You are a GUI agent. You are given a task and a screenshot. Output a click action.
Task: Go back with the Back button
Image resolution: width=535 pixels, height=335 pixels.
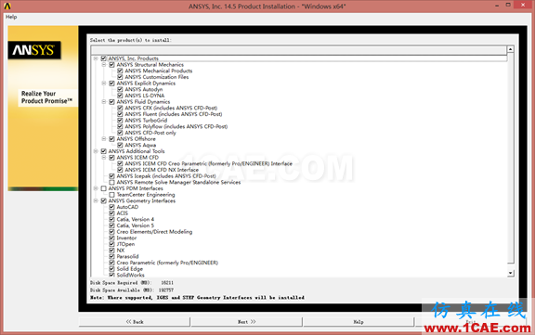[135, 322]
